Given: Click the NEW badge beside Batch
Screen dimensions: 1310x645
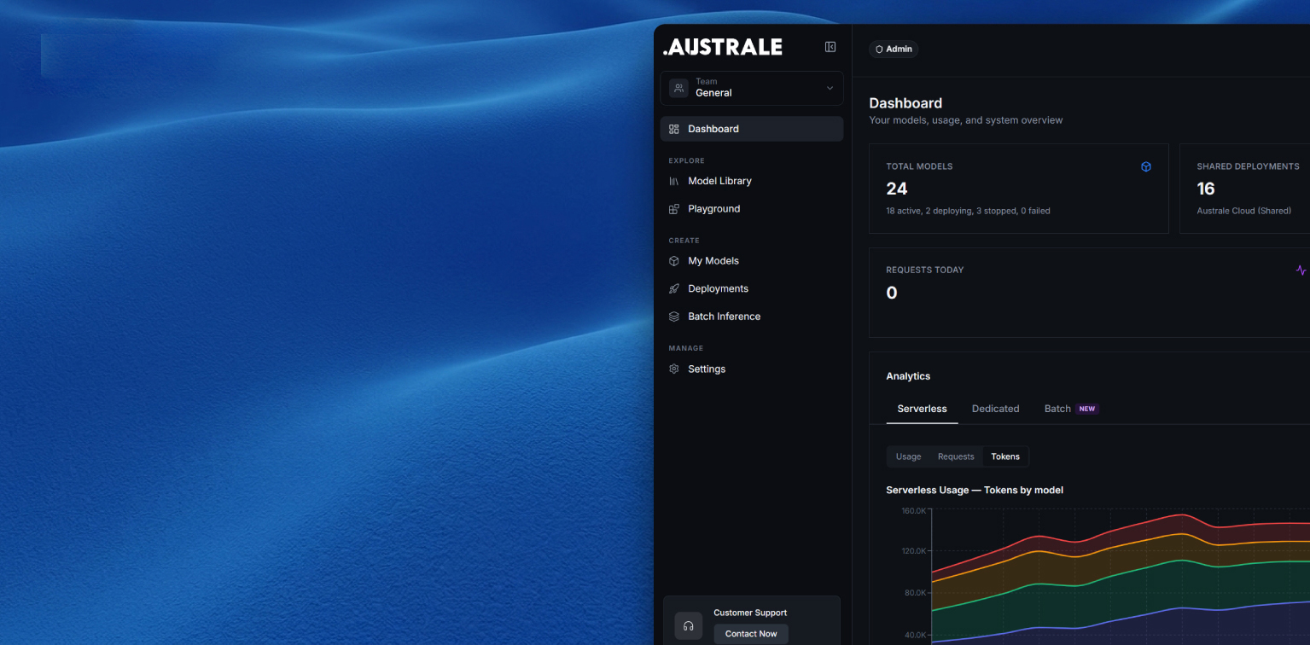Looking at the screenshot, I should pyautogui.click(x=1087, y=409).
